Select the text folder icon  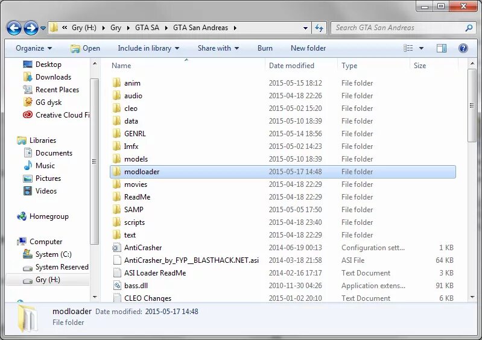pyautogui.click(x=116, y=235)
